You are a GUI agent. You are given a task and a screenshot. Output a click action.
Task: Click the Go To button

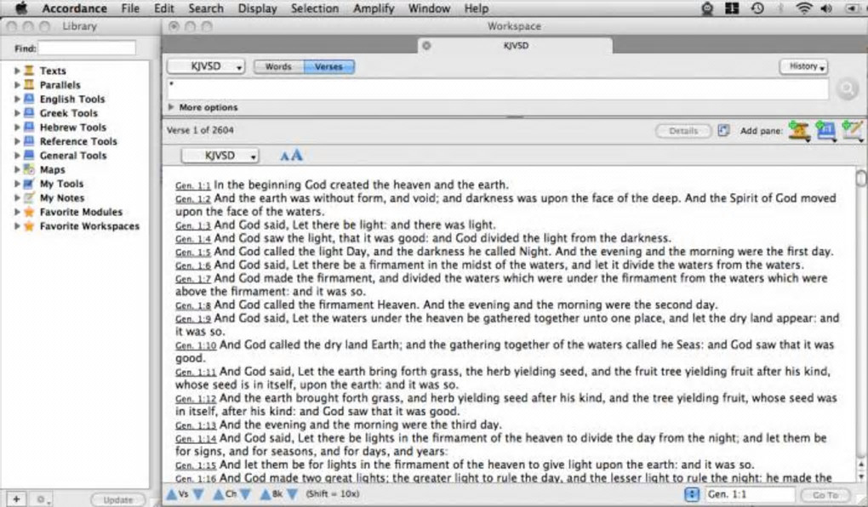pyautogui.click(x=825, y=495)
